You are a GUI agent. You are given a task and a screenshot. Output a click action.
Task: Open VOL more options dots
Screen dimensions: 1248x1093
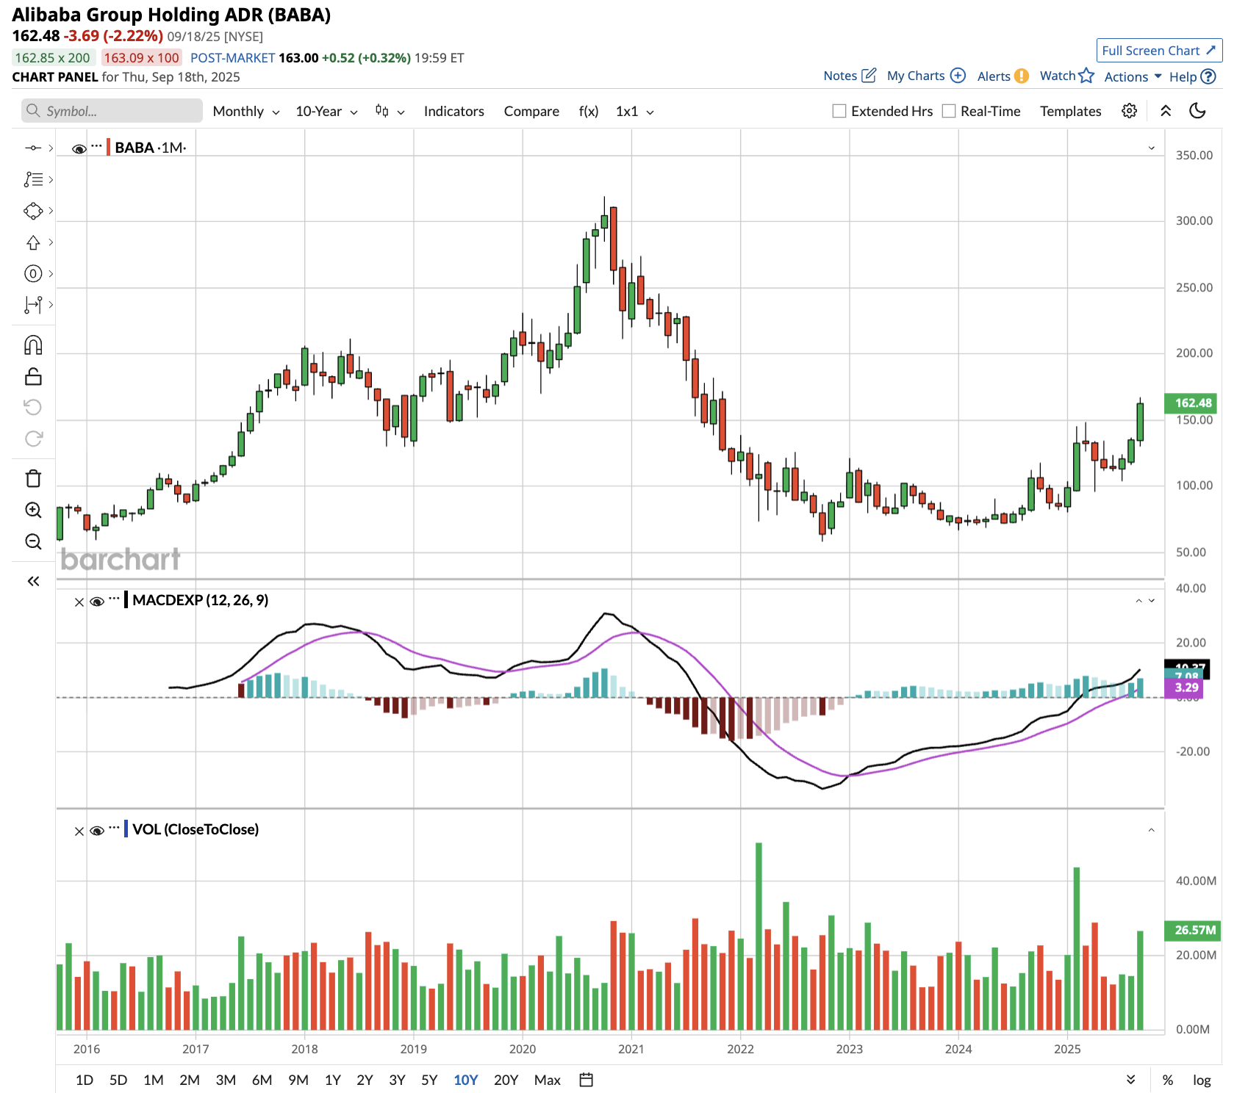point(114,828)
